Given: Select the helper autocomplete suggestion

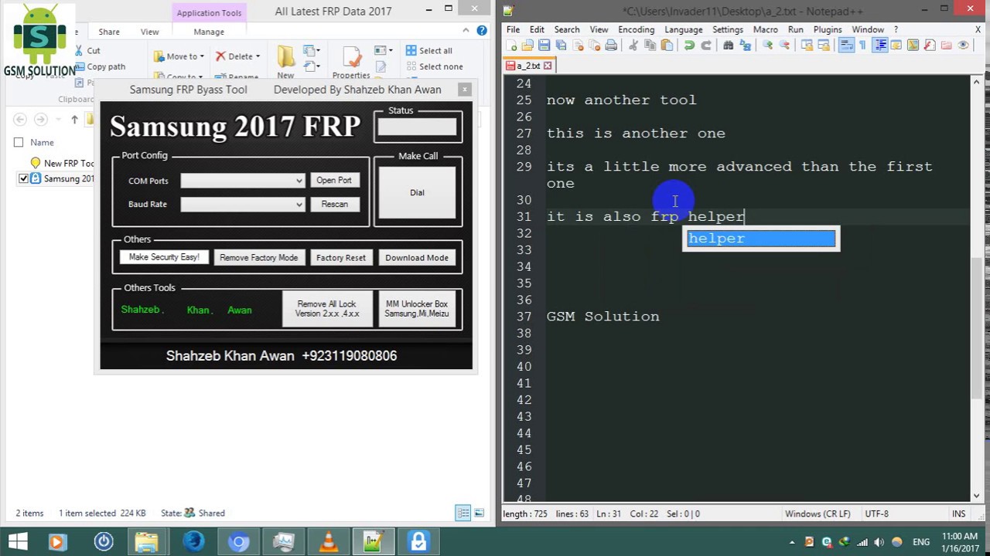Looking at the screenshot, I should click(x=761, y=239).
